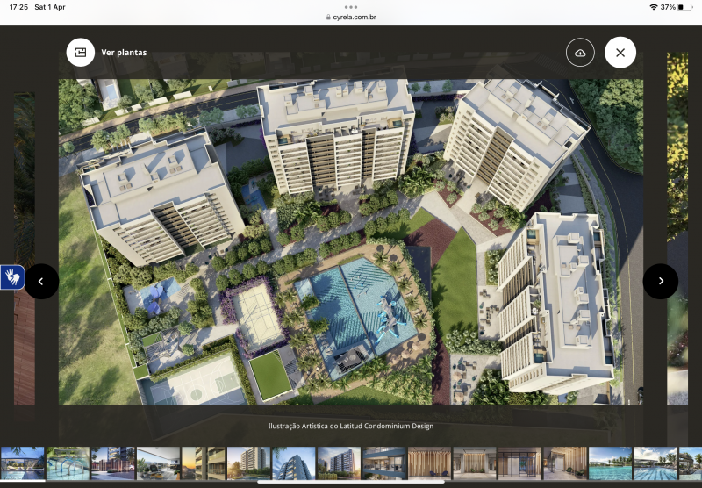Open the three-dot multitasking menu at top

[351, 7]
